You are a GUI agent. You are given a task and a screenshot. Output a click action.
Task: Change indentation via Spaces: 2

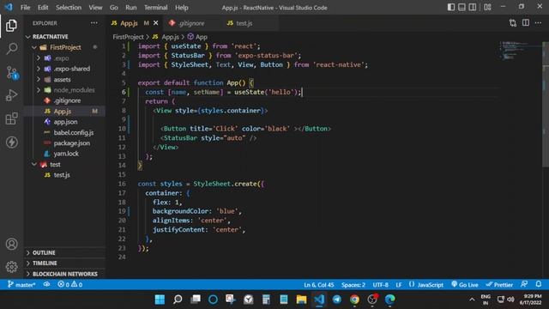(353, 285)
